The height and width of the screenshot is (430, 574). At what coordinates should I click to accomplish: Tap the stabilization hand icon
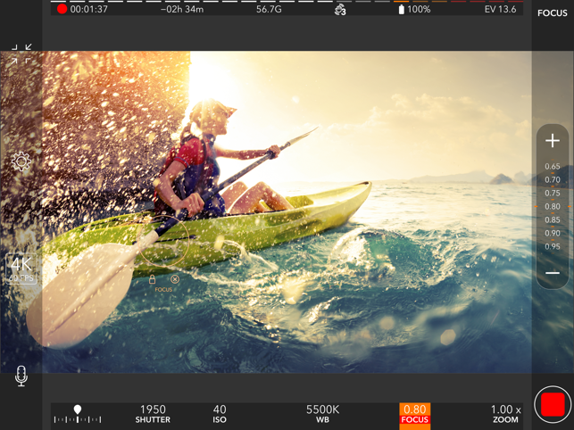[340, 10]
